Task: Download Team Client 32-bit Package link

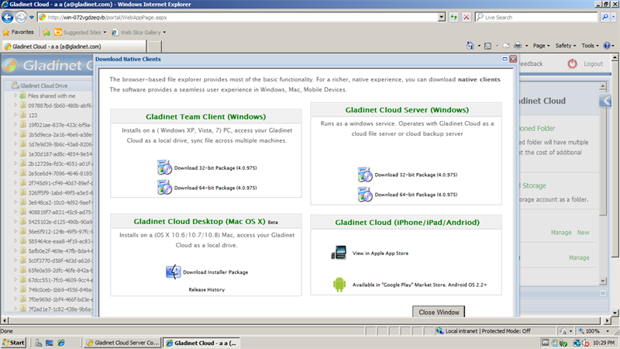Action: click(215, 168)
